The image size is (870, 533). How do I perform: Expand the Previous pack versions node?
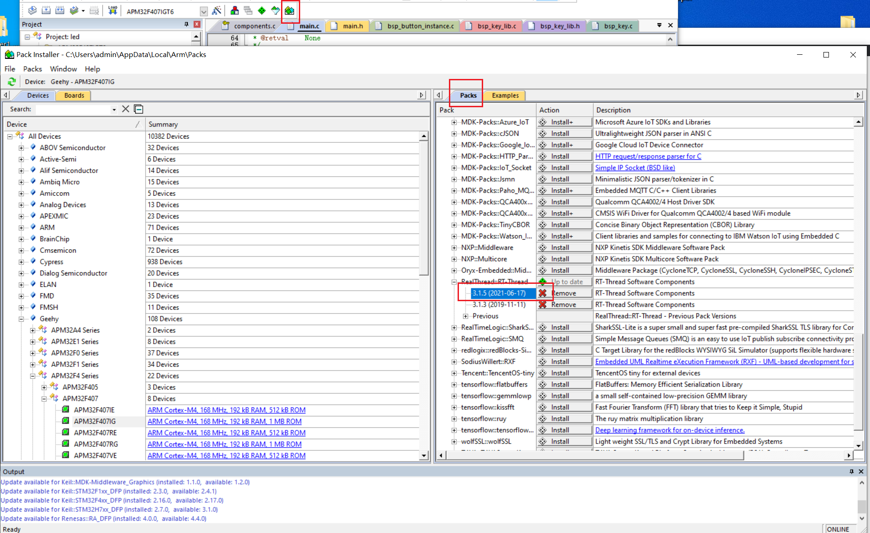tap(465, 316)
